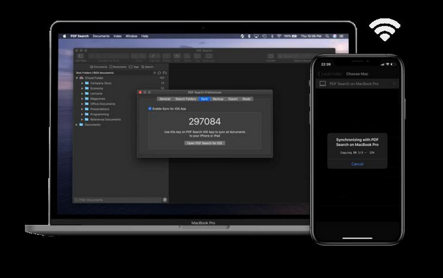Viewport: 443px width, 278px height.
Task: Click the Open PDF Search for iOS button
Action: 205,143
